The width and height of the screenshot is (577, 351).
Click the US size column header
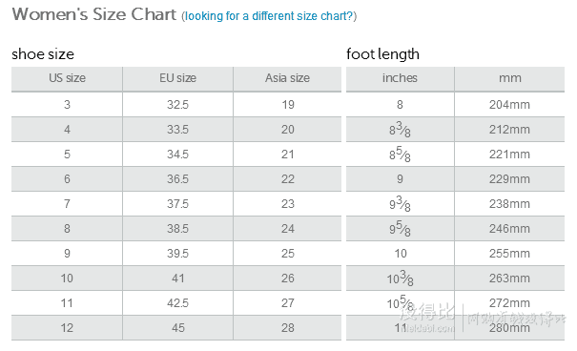[67, 78]
